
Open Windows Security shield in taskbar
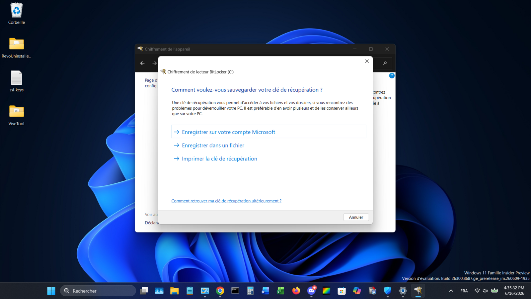click(x=388, y=291)
